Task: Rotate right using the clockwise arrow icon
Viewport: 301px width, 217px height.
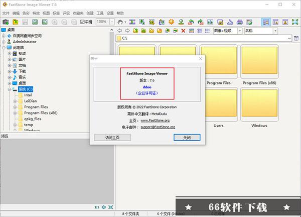Action: coord(201,22)
